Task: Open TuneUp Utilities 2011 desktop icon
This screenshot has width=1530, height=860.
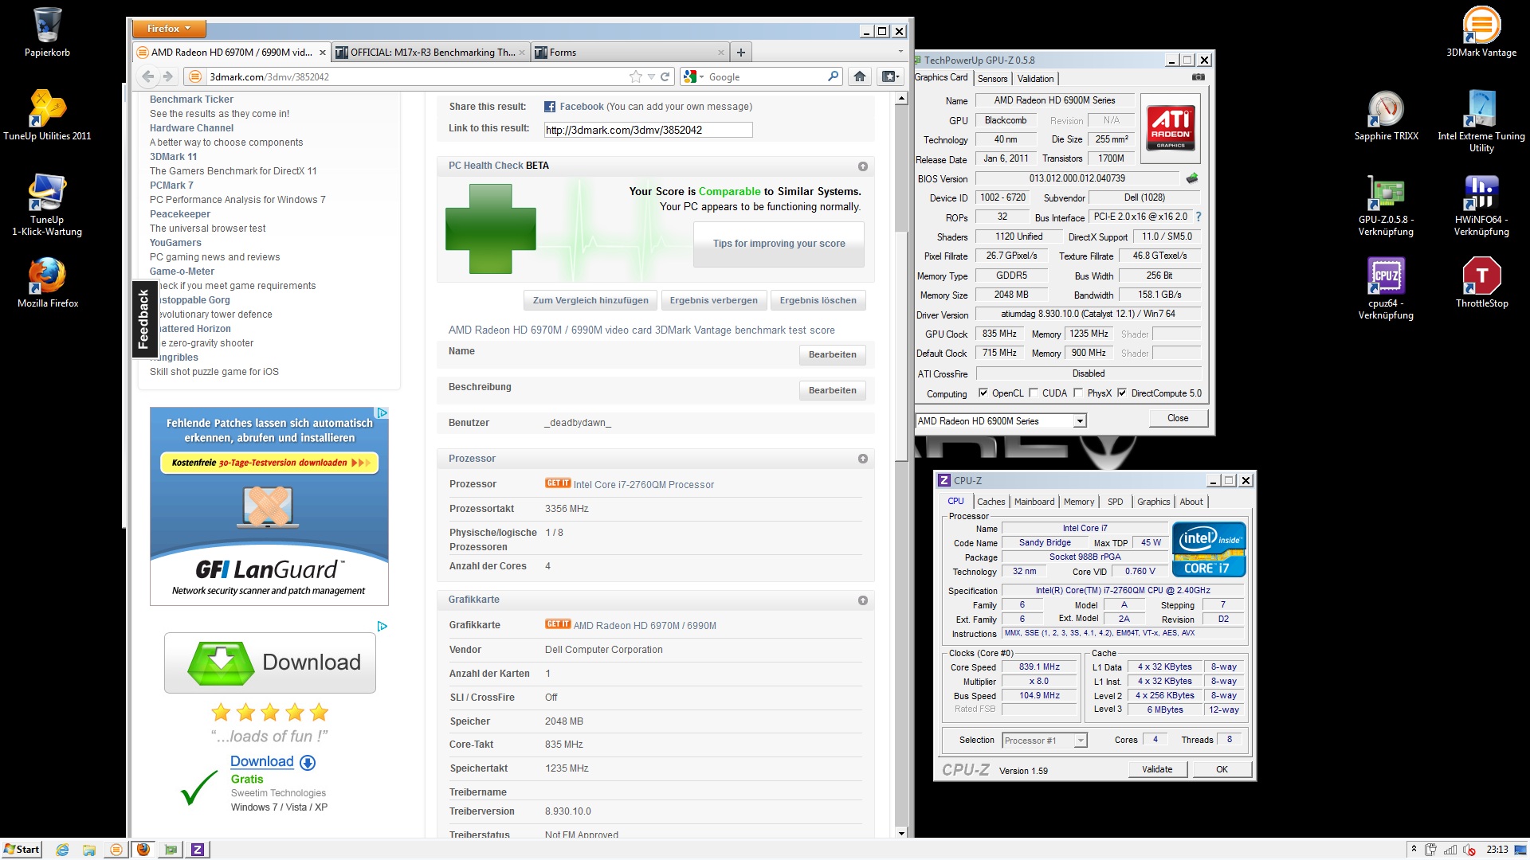Action: point(47,115)
